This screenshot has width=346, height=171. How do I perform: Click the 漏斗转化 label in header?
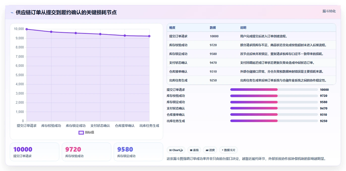[x=329, y=11]
